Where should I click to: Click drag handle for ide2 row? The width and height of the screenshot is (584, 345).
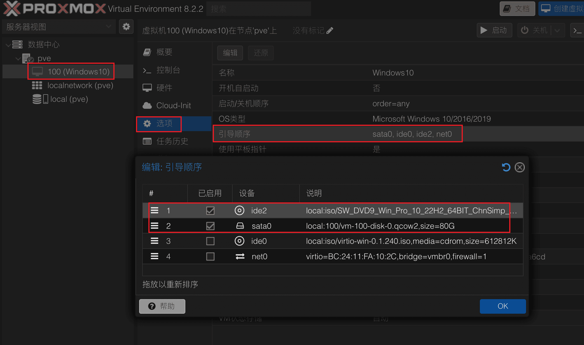coord(155,211)
